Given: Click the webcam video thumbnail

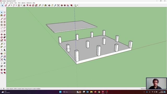Looking at the screenshot, I should pyautogui.click(x=157, y=84).
